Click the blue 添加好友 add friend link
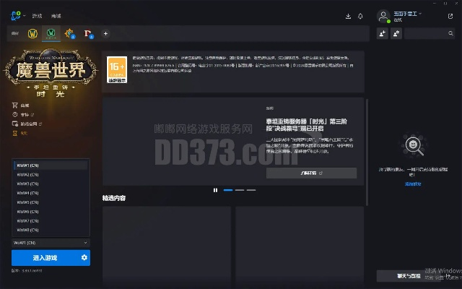This screenshot has height=289, width=462. tap(413, 184)
